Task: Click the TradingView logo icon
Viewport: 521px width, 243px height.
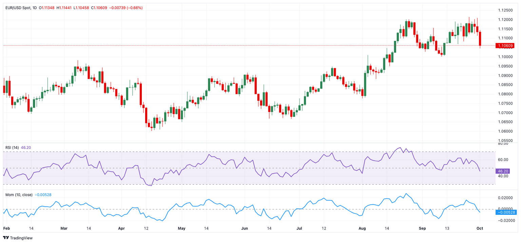Action: (x=6, y=238)
